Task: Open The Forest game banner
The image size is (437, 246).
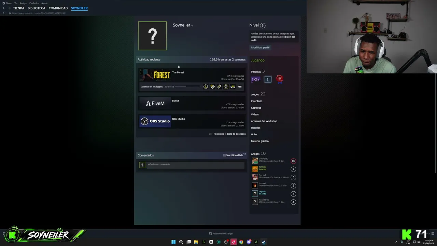Action: [155, 75]
